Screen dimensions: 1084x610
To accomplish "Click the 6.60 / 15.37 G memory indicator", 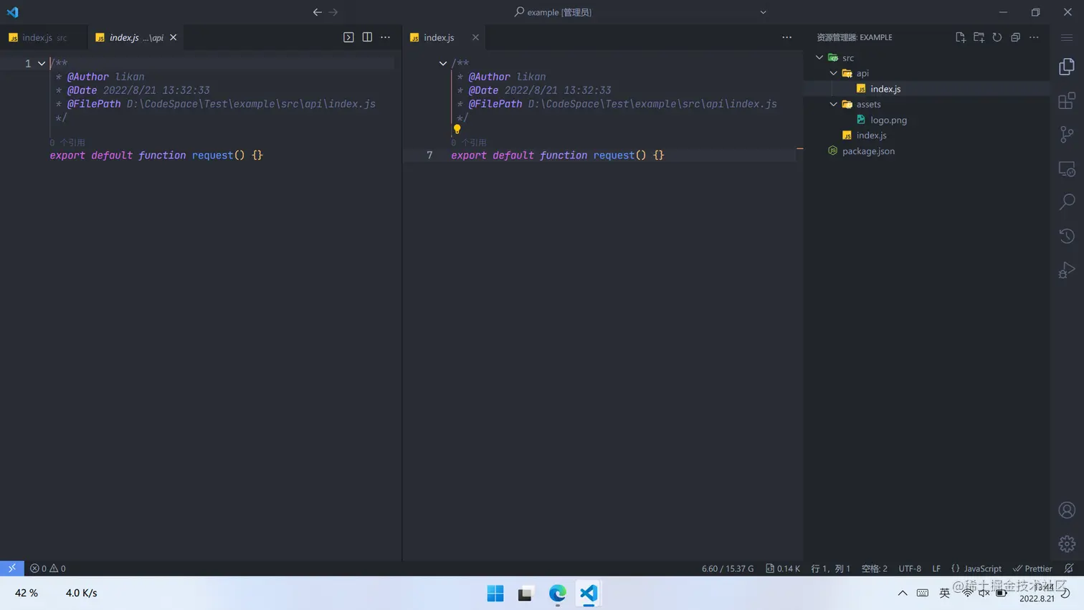I will tap(728, 568).
